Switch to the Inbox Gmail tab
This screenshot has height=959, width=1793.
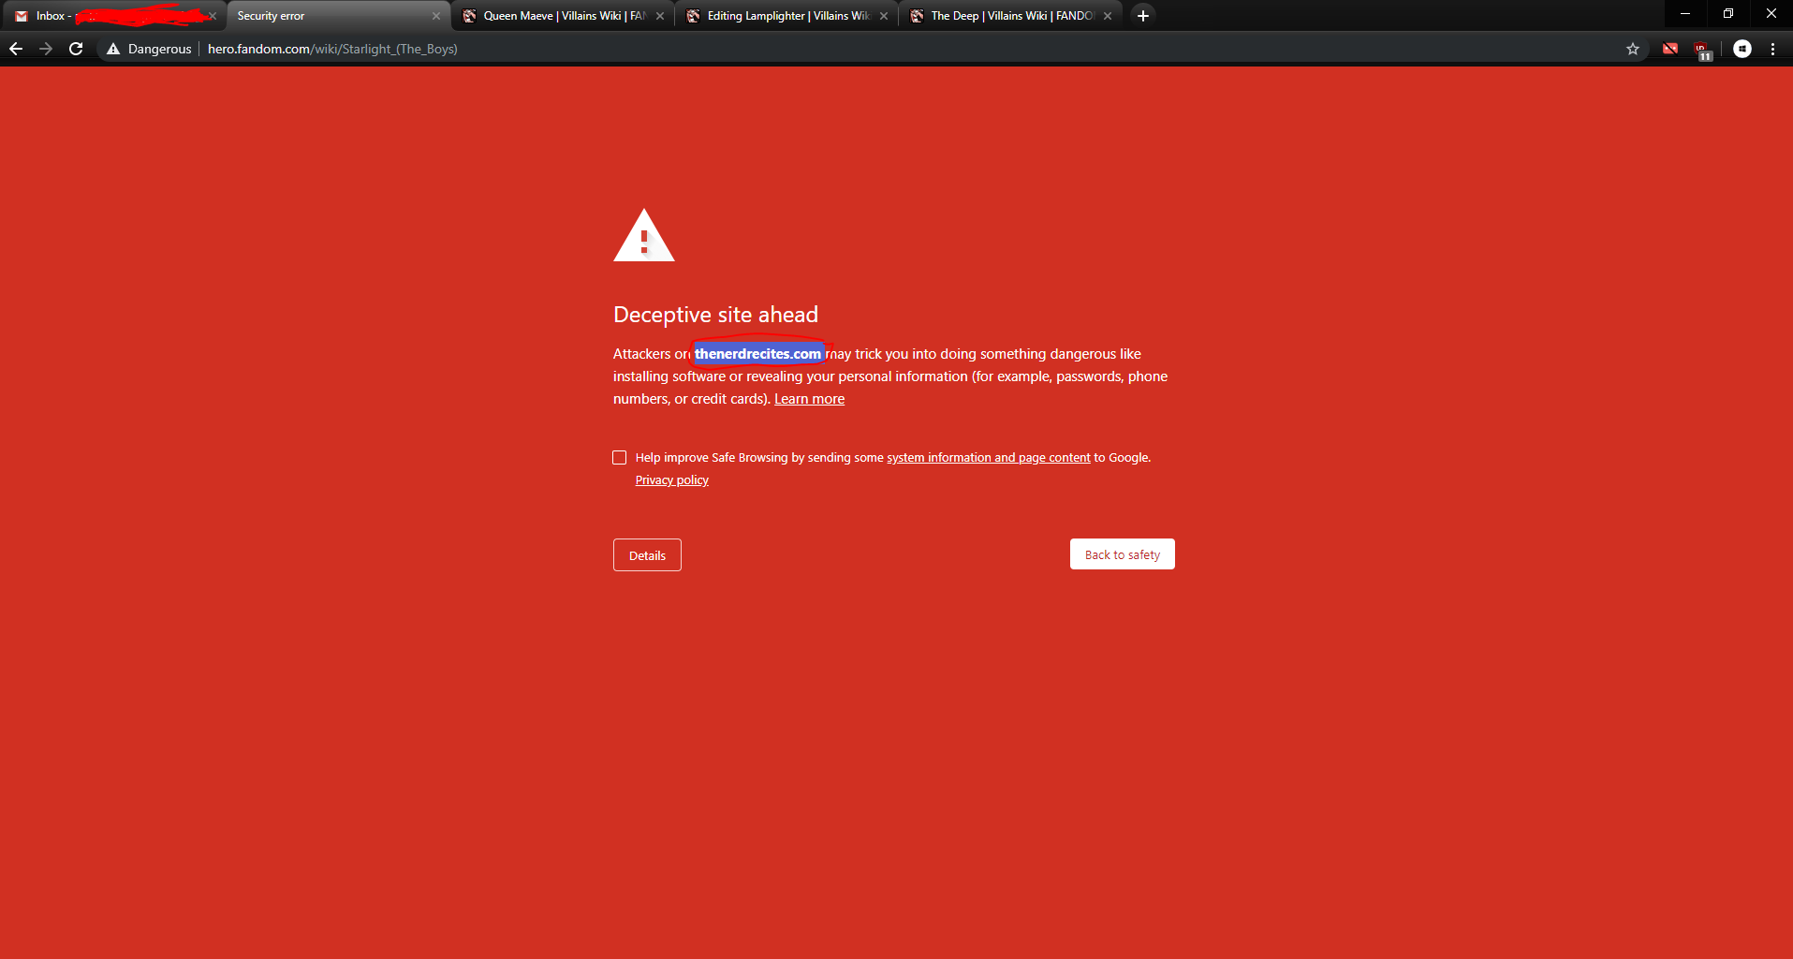coord(112,16)
